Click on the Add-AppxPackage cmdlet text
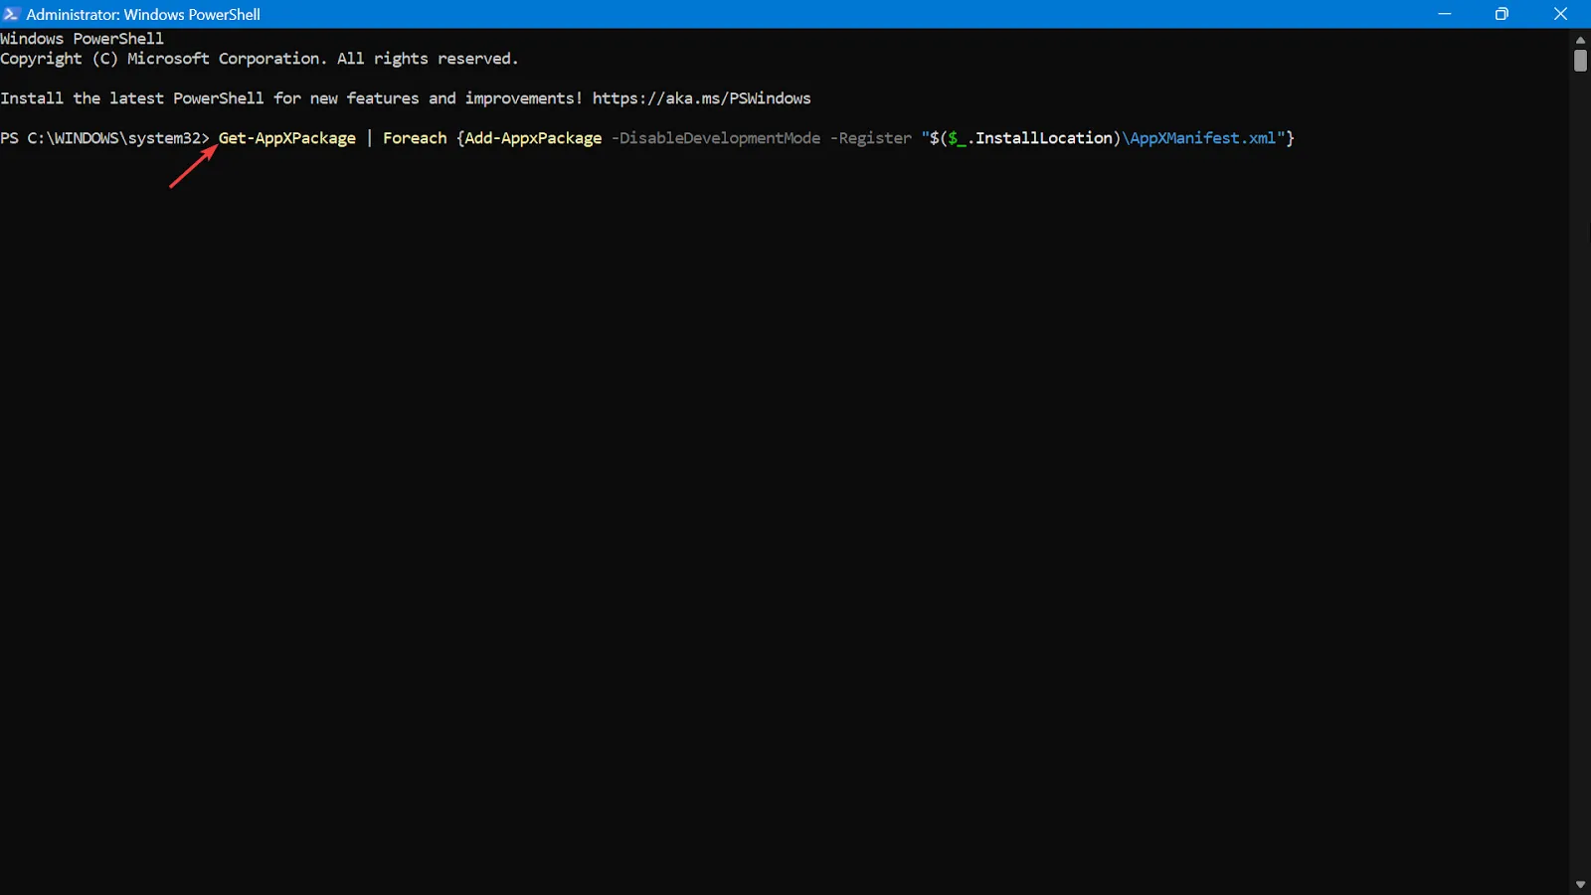The width and height of the screenshot is (1591, 895). [533, 138]
